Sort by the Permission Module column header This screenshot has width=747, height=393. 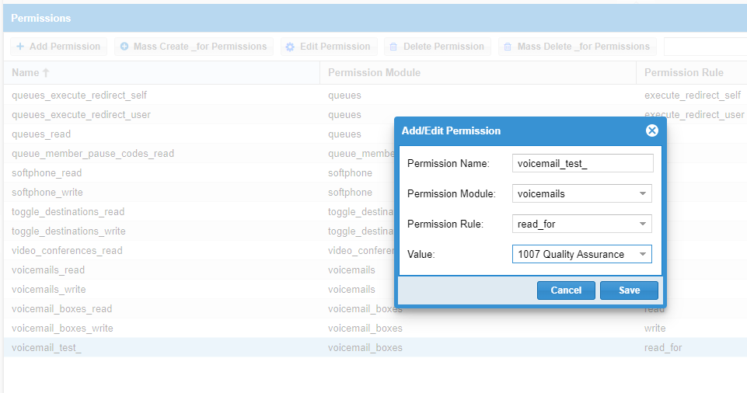tap(374, 73)
